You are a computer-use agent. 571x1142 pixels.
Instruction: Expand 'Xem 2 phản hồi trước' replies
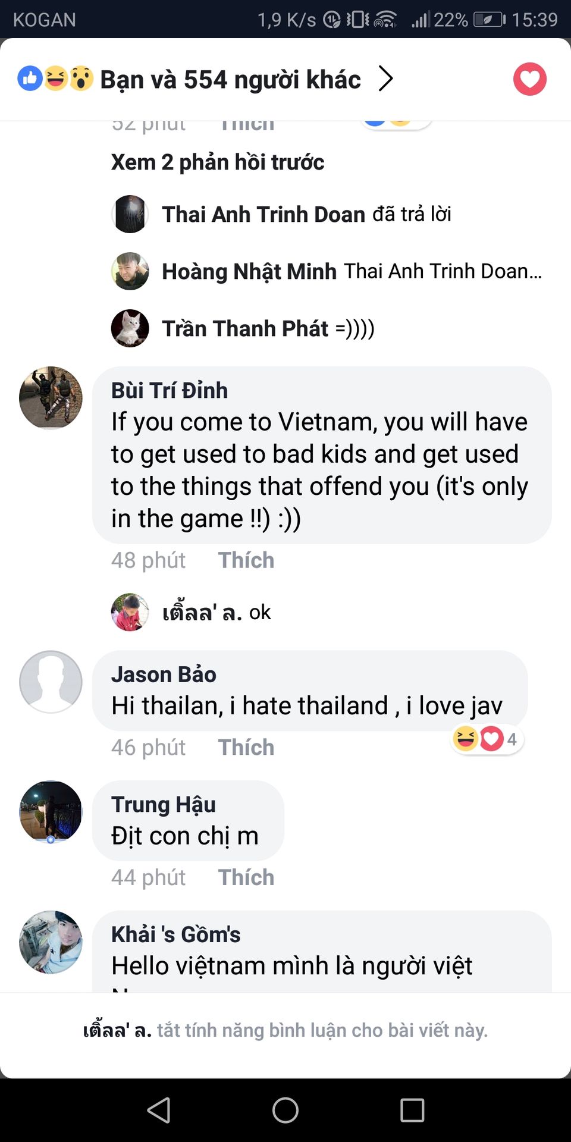(x=218, y=162)
